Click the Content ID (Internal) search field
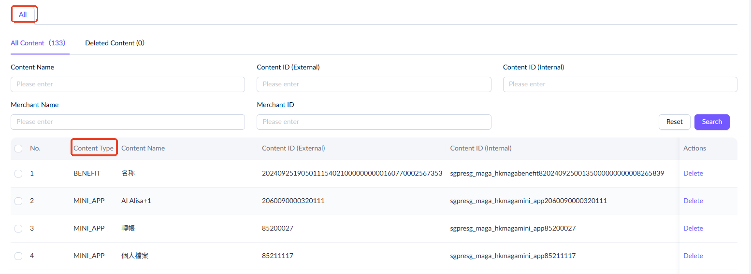Screen dimensions: 751x274 click(620, 84)
